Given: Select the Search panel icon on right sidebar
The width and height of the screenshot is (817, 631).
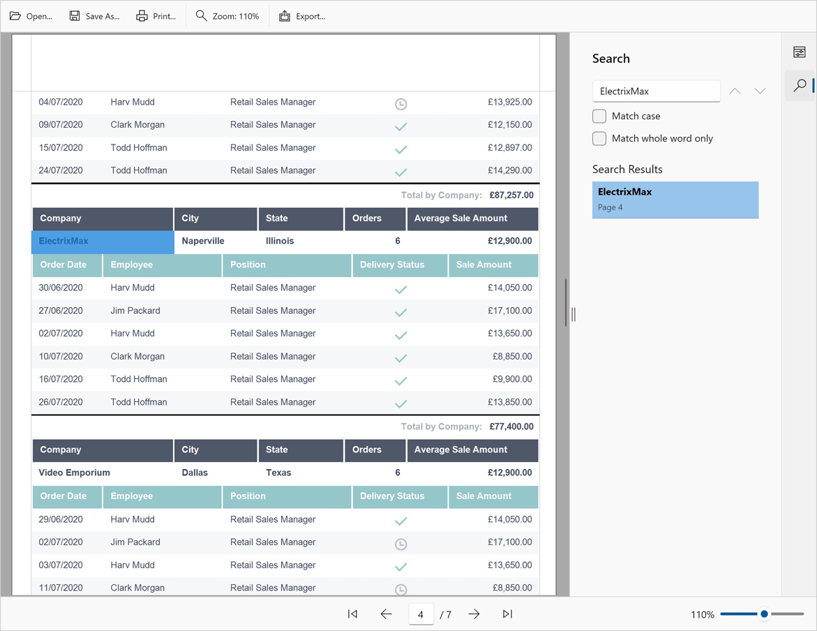Looking at the screenshot, I should 800,85.
